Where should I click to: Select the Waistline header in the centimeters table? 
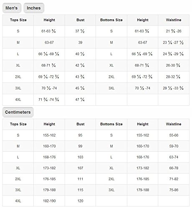174,124
